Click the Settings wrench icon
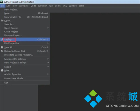The height and width of the screenshot is (111, 140). pos(2,40)
